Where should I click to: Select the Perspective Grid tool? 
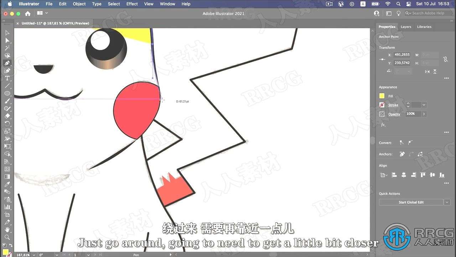pos(7,161)
